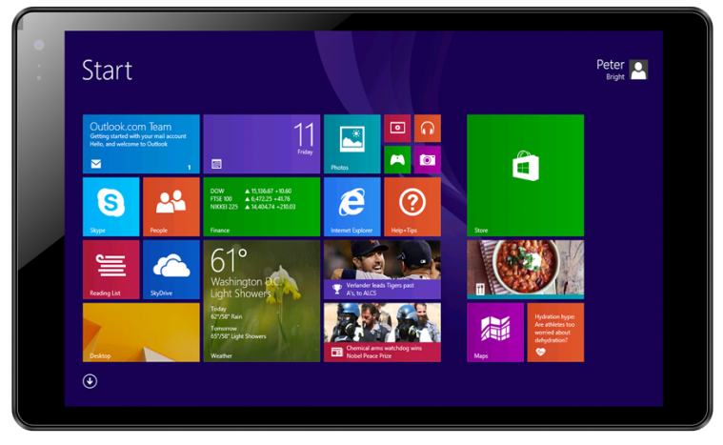
Task: Open the Weather tile for Washington D.C.
Action: pos(261,301)
